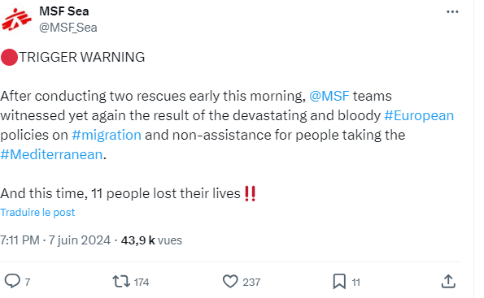Click the share upload icon
Viewport: 484px width, 298px height.
448,282
